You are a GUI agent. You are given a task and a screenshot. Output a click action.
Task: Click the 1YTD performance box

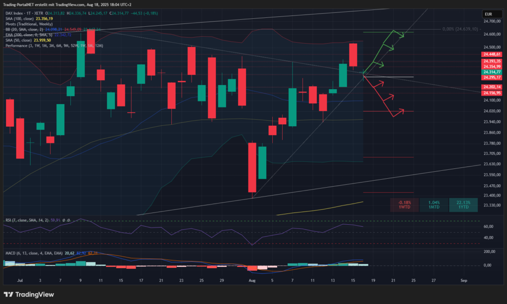[463, 205]
